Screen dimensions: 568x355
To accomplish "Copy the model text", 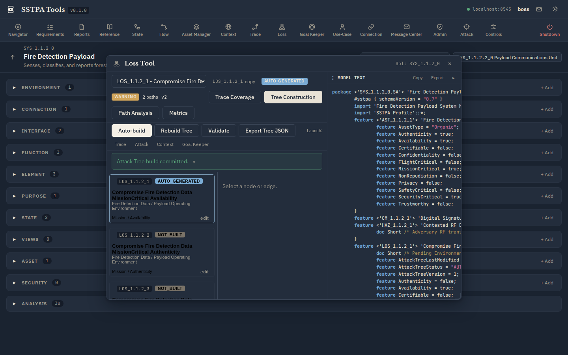I will click(x=418, y=78).
